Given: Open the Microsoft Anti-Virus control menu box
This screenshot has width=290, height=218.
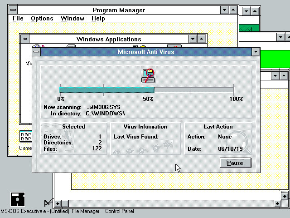Looking at the screenshot, I should (x=37, y=52).
